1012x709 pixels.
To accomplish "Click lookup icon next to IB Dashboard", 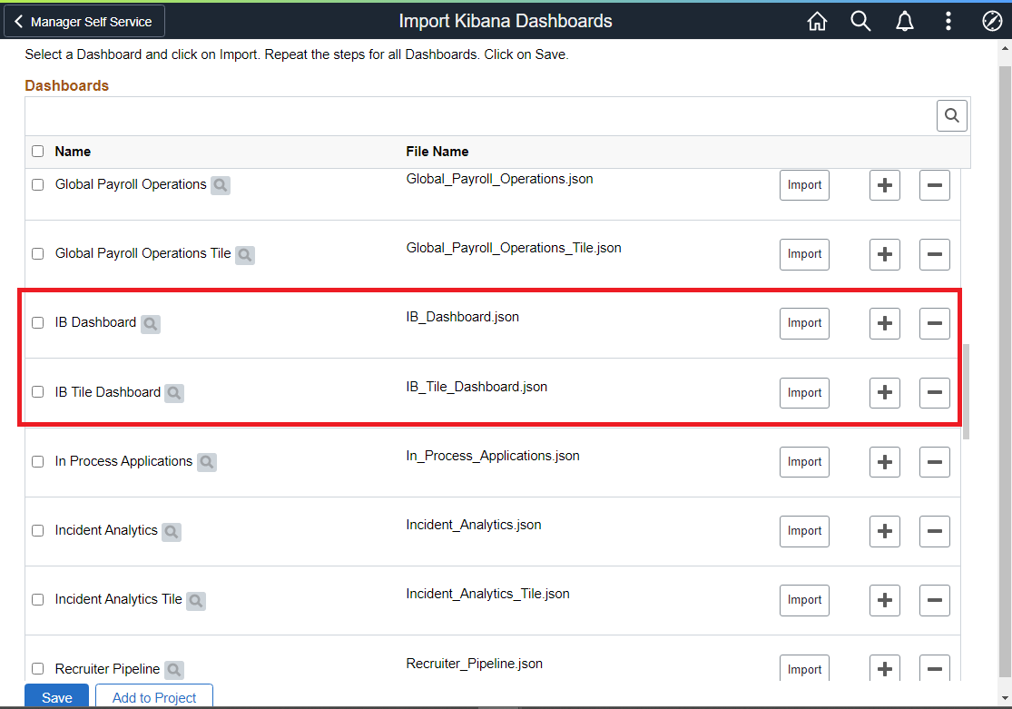I will [x=151, y=324].
